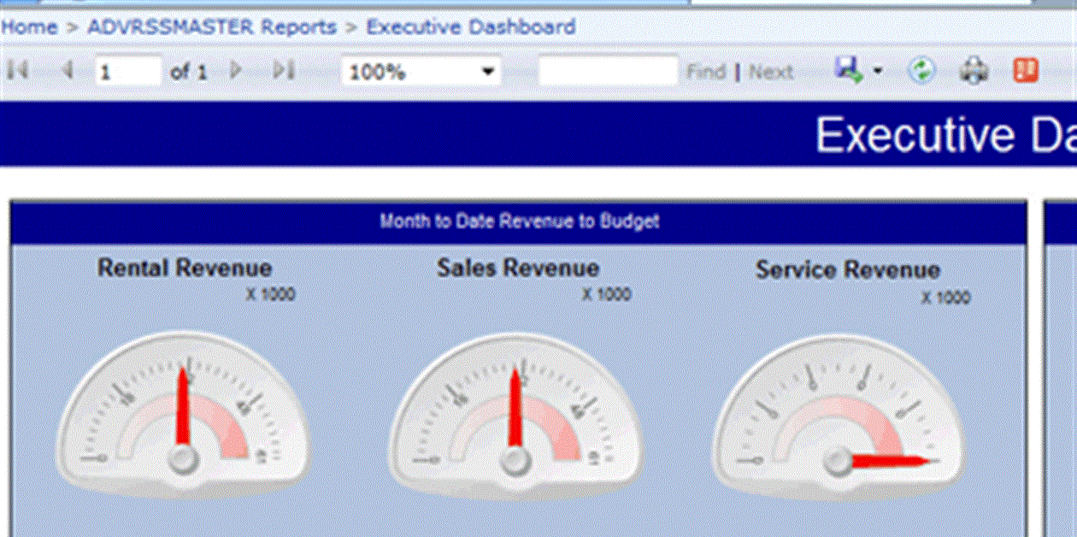
Task: Click the previous page arrow
Action: (68, 71)
